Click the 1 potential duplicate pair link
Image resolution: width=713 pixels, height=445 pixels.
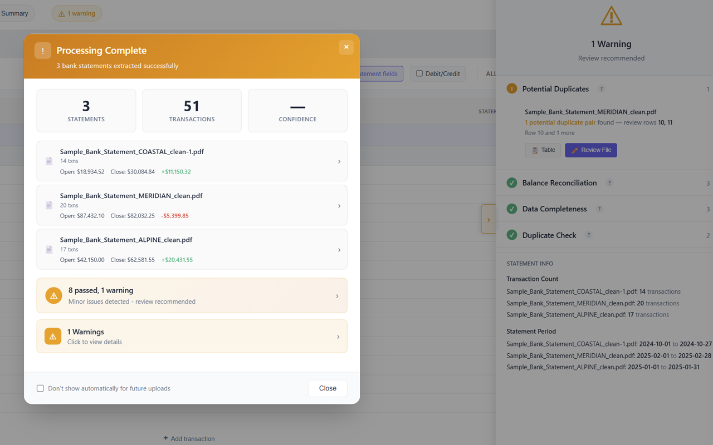pyautogui.click(x=560, y=122)
